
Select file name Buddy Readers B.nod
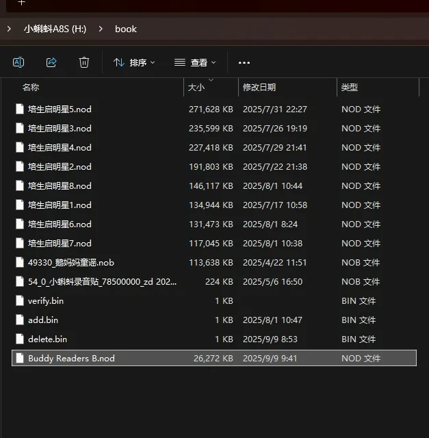click(71, 359)
